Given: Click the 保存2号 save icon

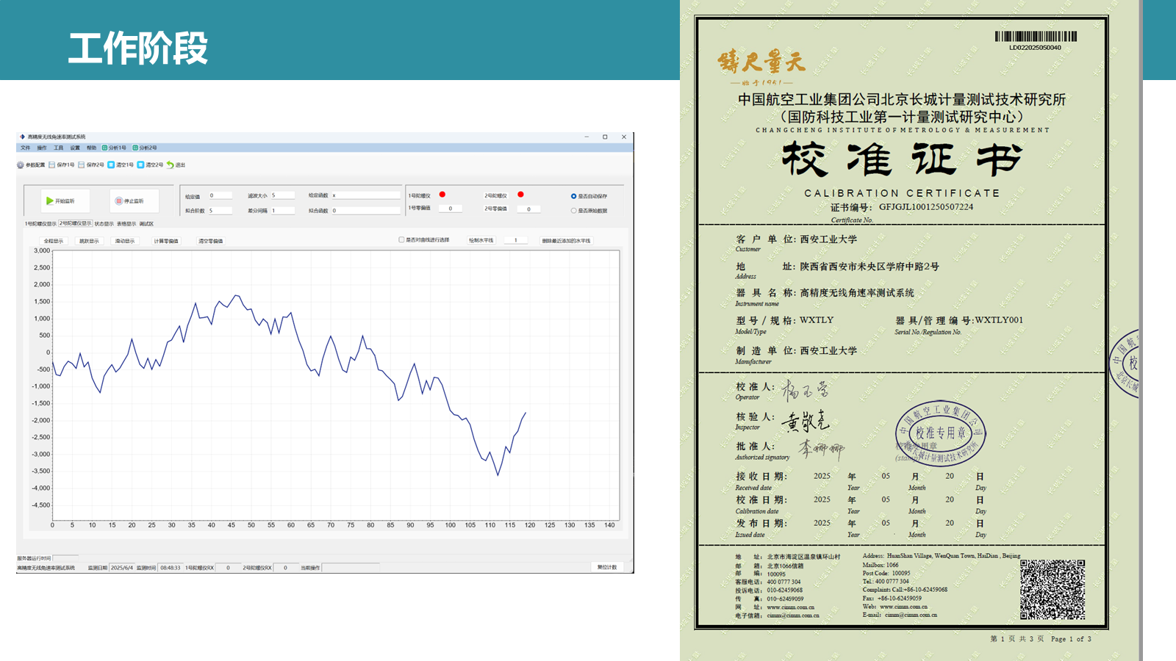Looking at the screenshot, I should (x=82, y=165).
